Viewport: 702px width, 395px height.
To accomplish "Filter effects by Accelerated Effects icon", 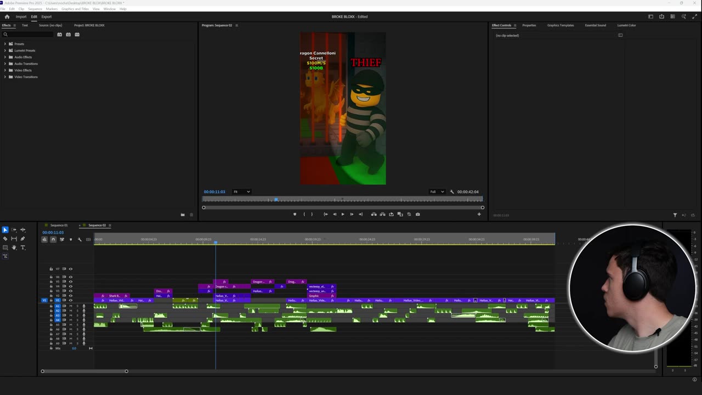I will pyautogui.click(x=60, y=35).
